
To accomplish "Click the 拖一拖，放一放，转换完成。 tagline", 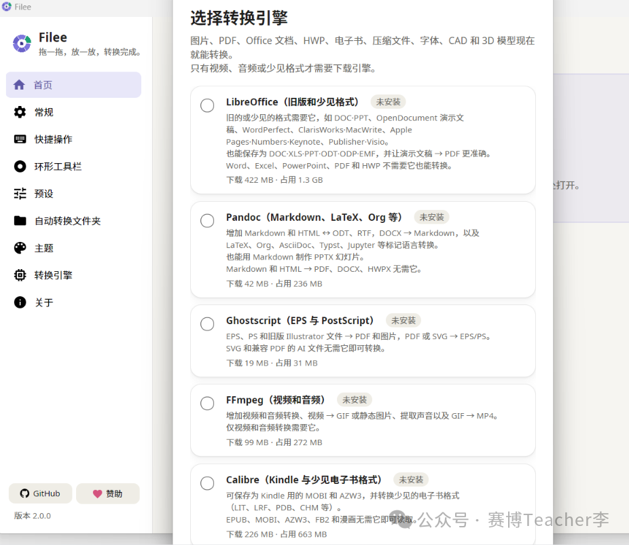I will point(90,52).
